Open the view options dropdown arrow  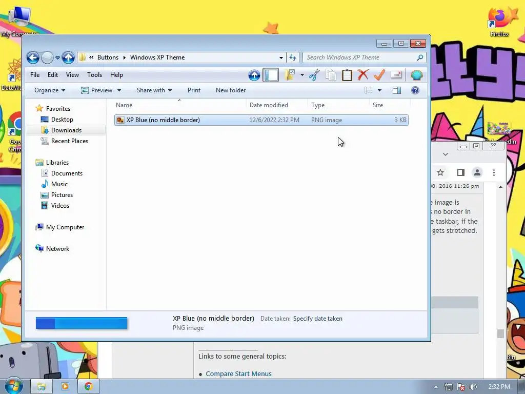click(x=379, y=90)
